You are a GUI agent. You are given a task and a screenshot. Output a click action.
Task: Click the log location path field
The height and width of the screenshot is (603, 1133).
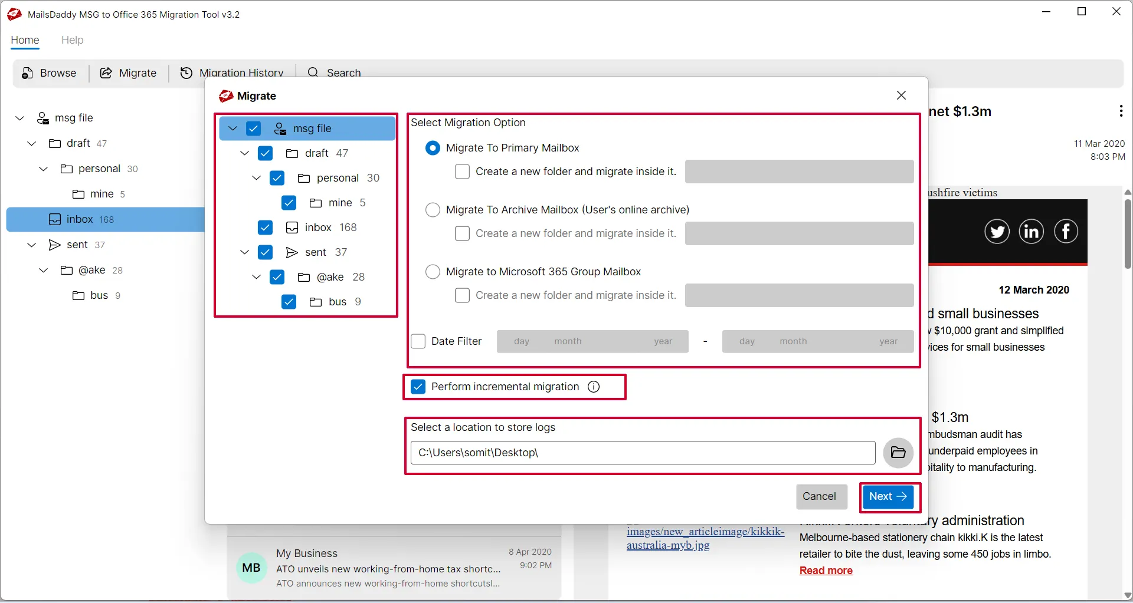tap(642, 453)
